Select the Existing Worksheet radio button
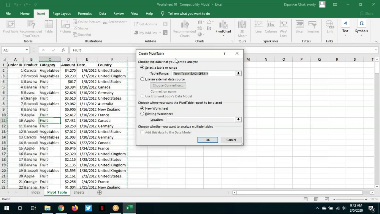This screenshot has height=214, width=380. point(142,114)
